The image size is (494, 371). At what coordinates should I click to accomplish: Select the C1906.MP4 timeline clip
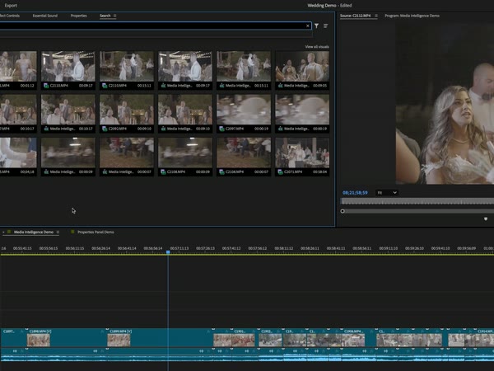(359, 338)
